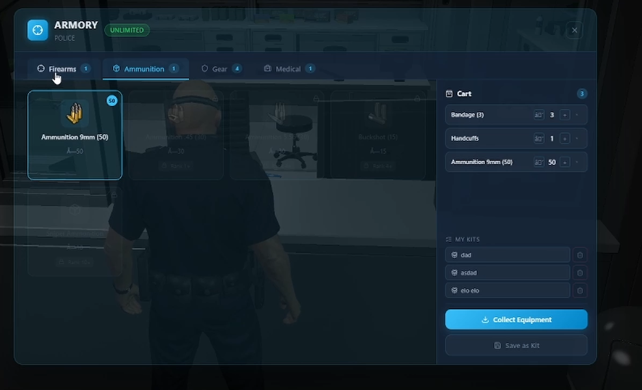Click Bandage (3) cart item label
This screenshot has width=642, height=390.
467,115
